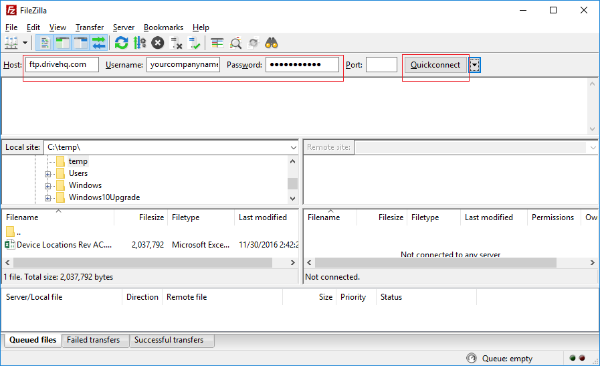This screenshot has height=366, width=600.
Task: Toggle message log display
Action: [45, 43]
